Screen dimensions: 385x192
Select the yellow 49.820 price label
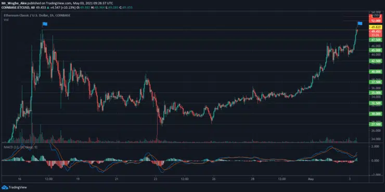375,27
